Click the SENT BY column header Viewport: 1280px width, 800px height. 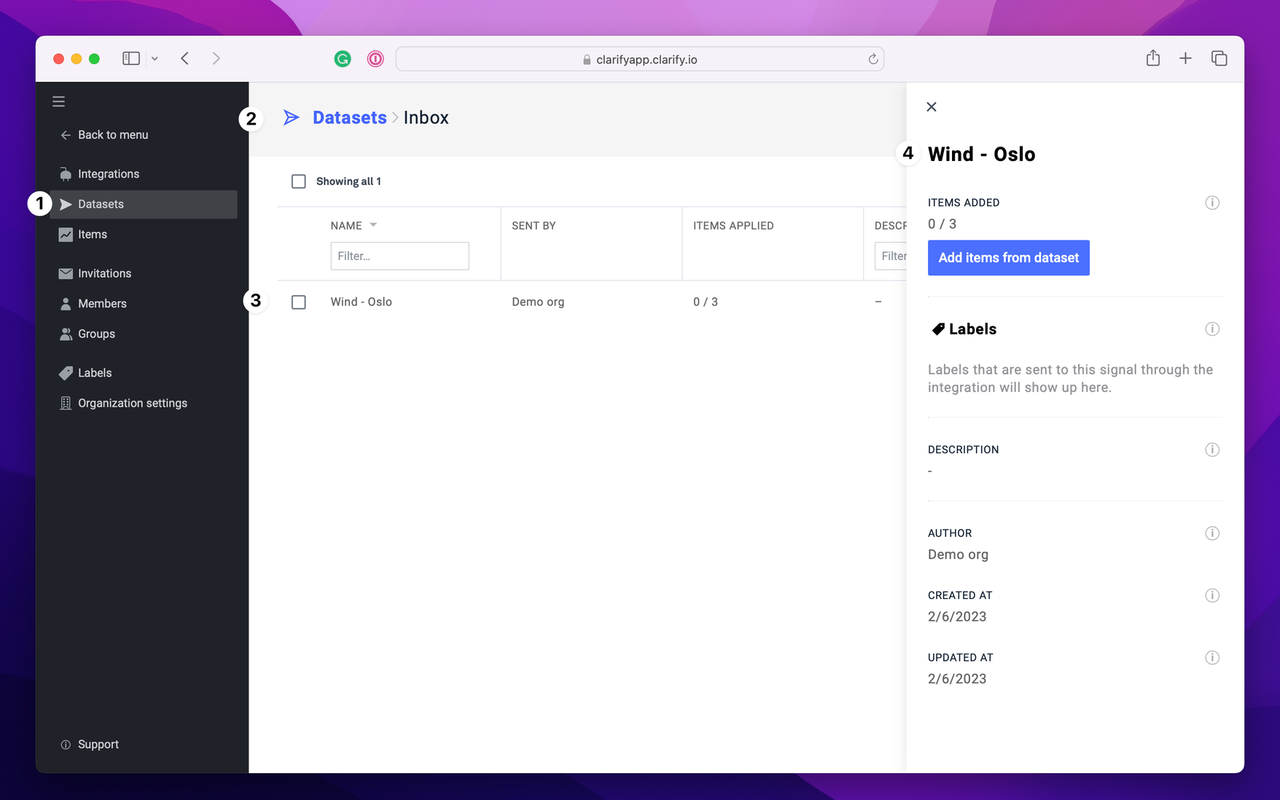click(x=534, y=225)
